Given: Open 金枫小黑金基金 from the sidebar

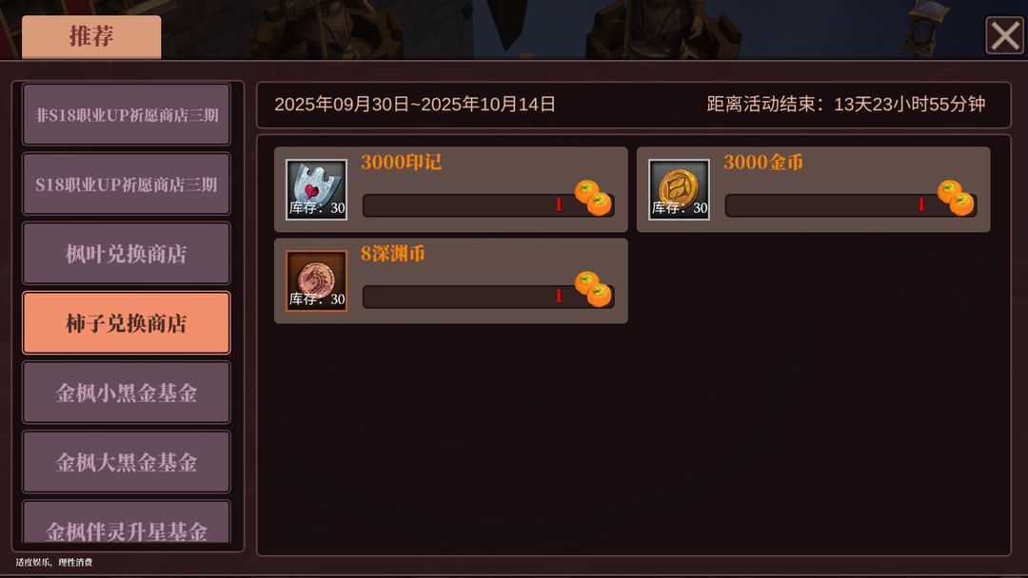Looking at the screenshot, I should 127,392.
